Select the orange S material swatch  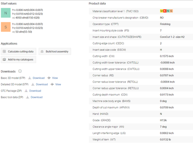(6, 27)
